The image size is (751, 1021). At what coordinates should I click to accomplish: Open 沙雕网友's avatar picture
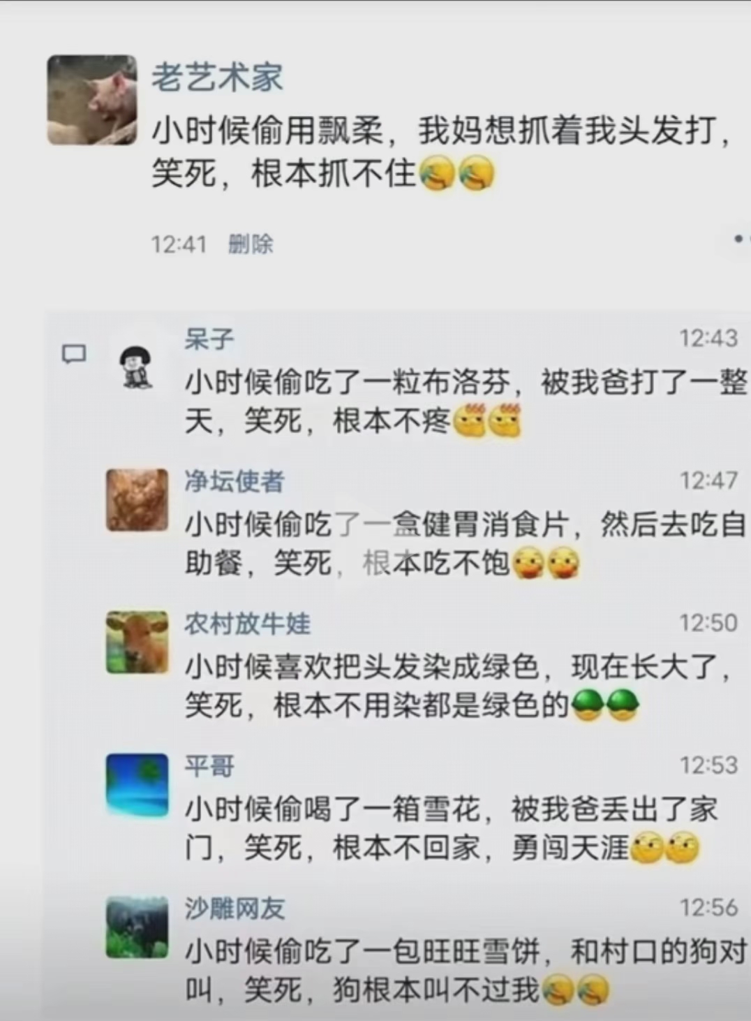click(x=137, y=927)
